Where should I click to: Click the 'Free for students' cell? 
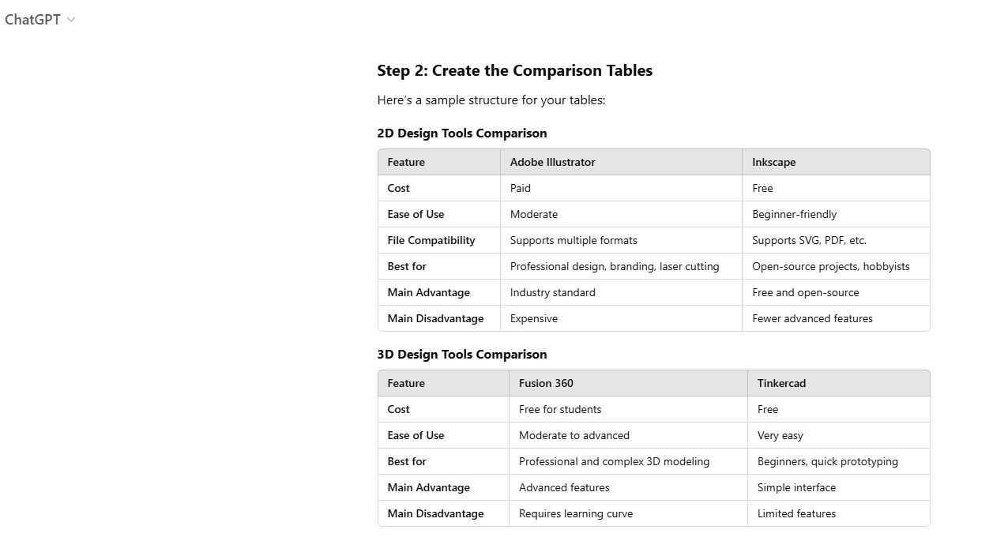[560, 409]
